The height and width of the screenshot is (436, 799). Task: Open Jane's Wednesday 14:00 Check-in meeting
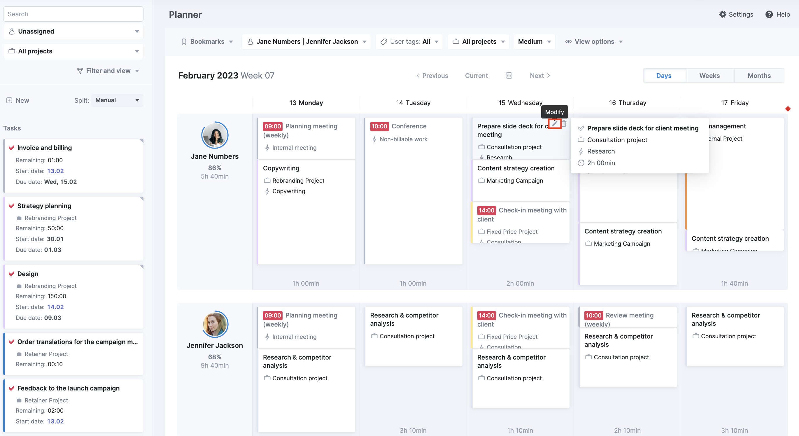coord(520,222)
